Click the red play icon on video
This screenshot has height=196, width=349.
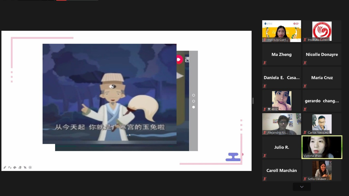coord(179,59)
